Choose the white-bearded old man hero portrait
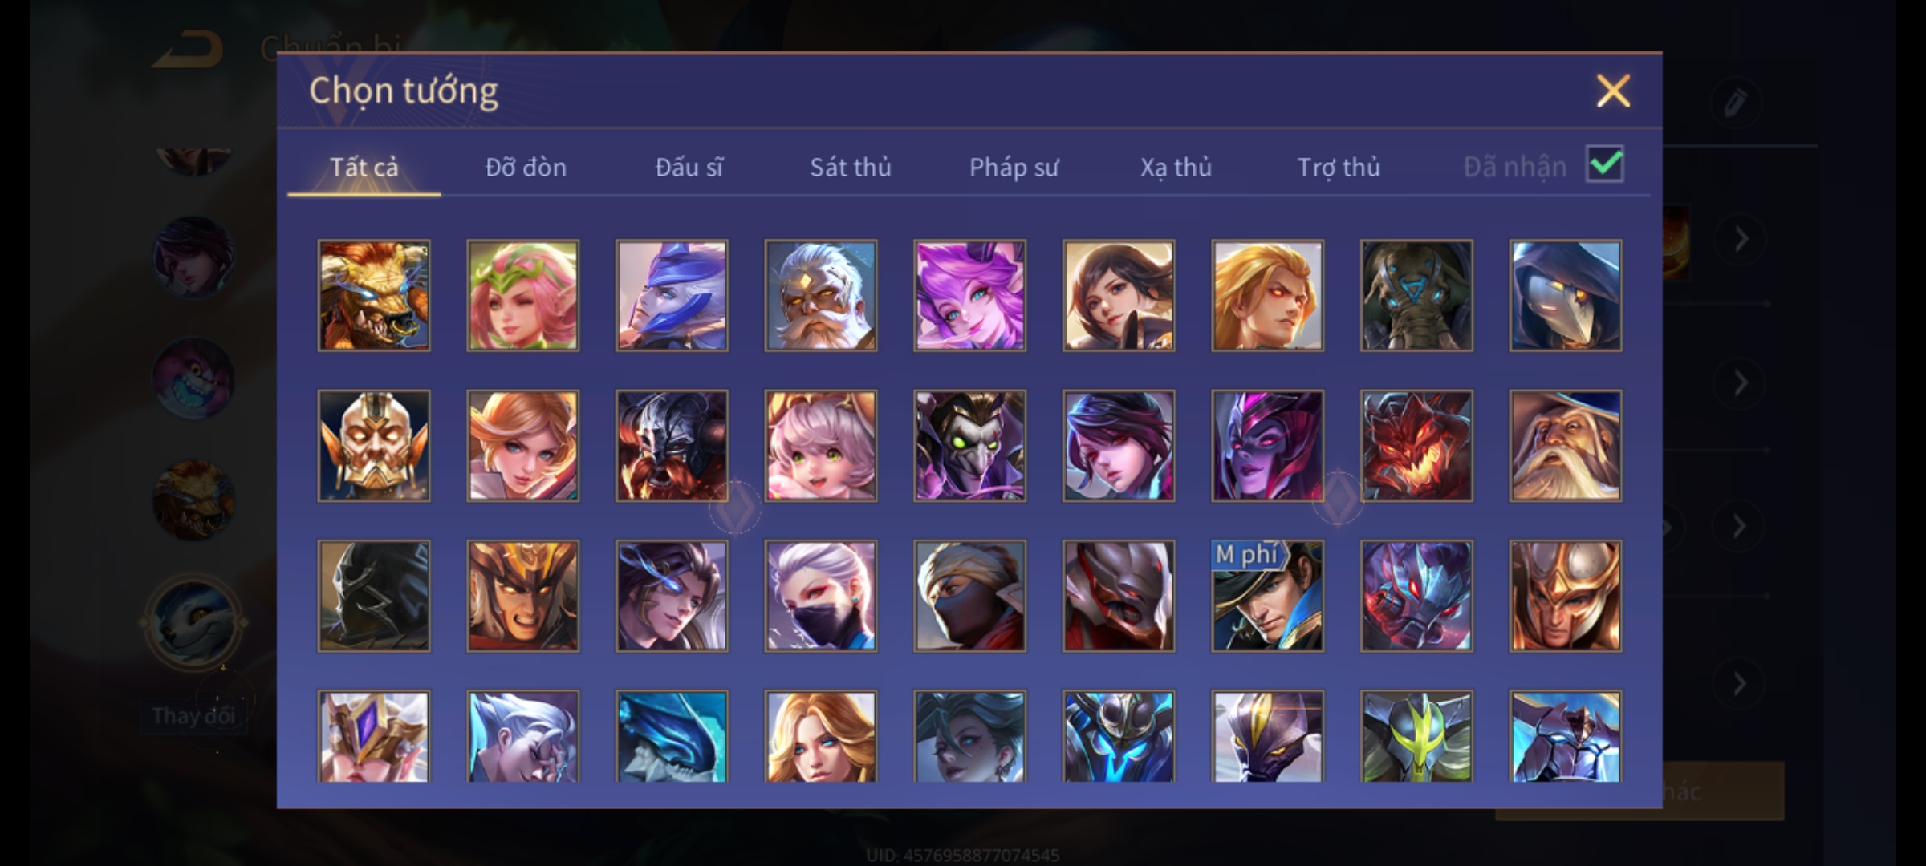1926x866 pixels. tap(820, 295)
